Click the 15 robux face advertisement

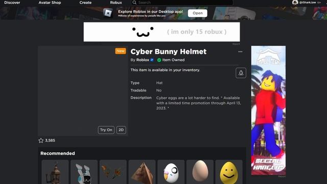tap(161, 32)
